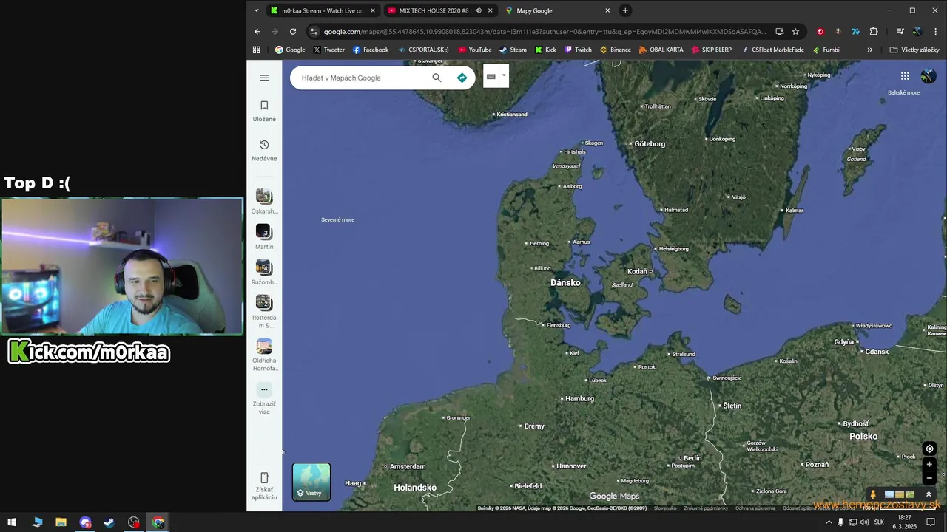Reload the current page
The width and height of the screenshot is (947, 532).
click(293, 31)
